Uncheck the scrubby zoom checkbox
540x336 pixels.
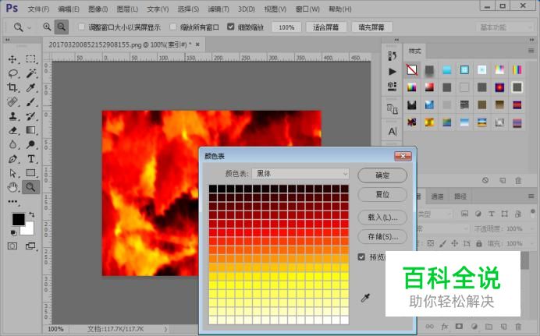coord(231,27)
